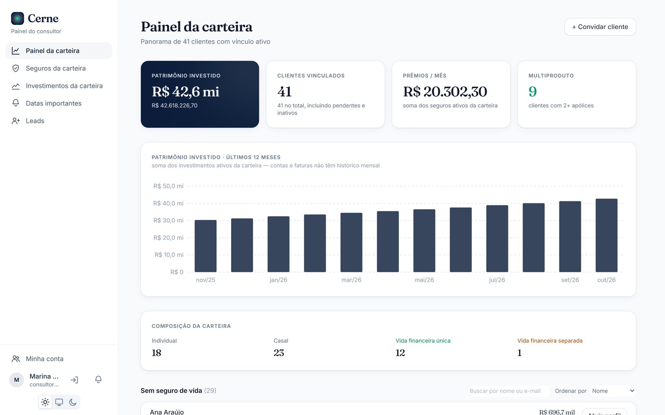Screen dimensions: 665x415
Task: Click Vida financeira única label
Action: 423,341
